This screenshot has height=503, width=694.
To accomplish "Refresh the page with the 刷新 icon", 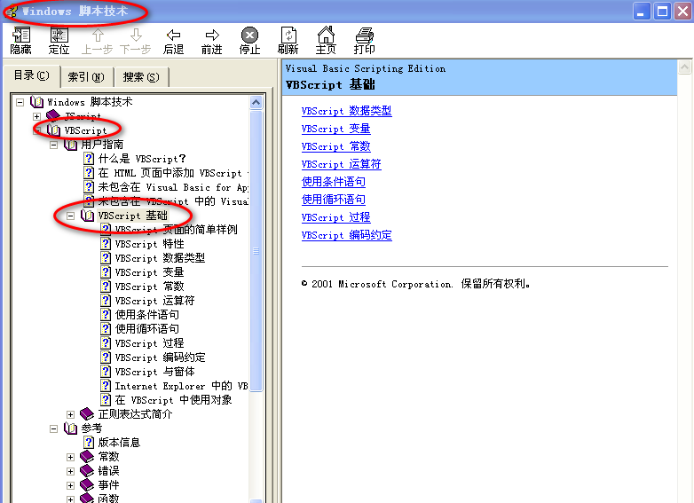I will point(288,35).
